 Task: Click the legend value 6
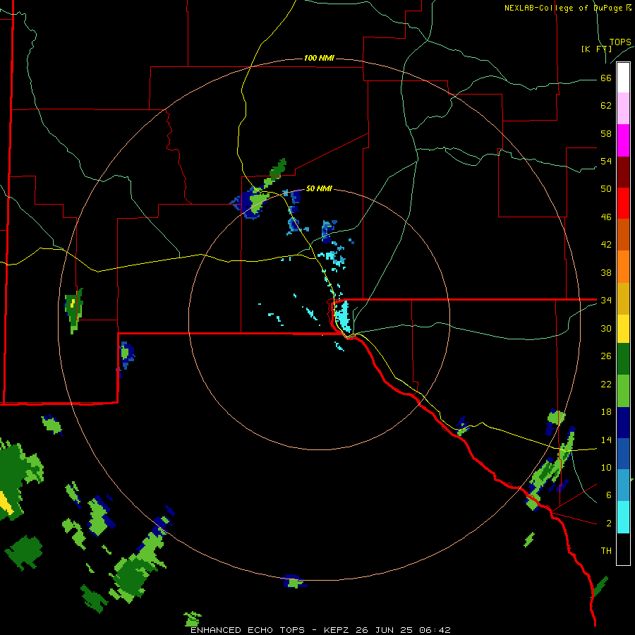click(609, 495)
